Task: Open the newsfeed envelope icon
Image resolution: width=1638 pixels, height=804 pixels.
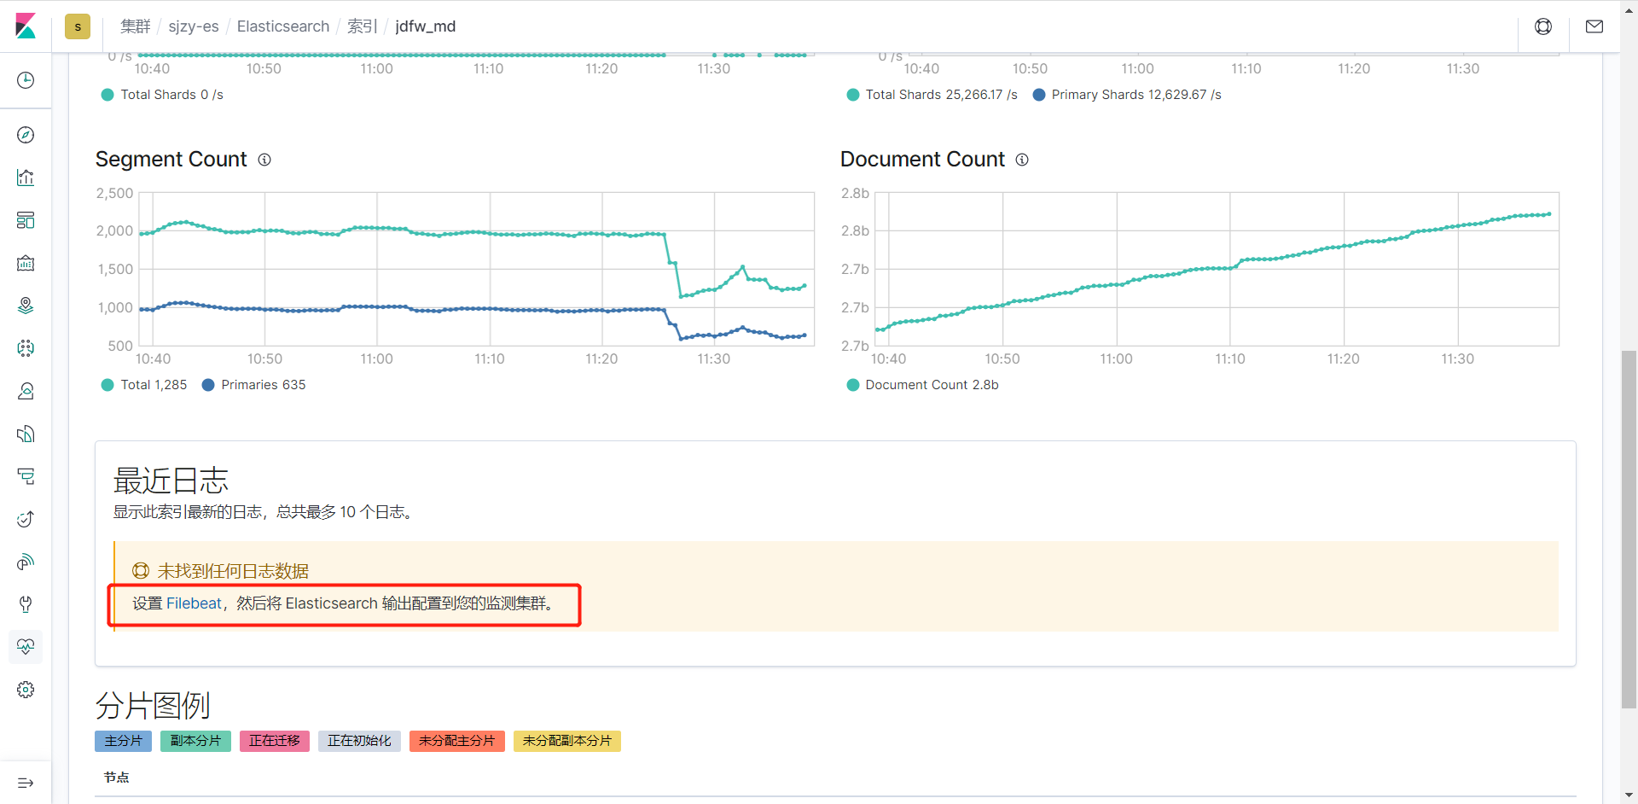Action: pos(1595,26)
